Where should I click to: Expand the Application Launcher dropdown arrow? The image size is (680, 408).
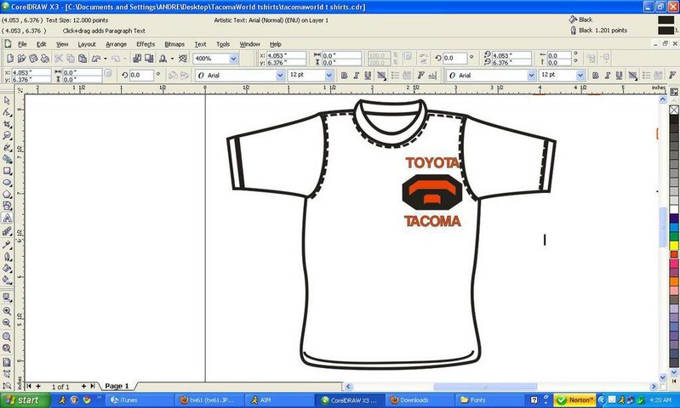point(172,59)
